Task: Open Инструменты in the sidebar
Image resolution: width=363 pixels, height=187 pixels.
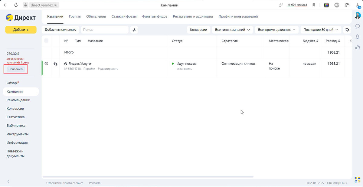Action: pos(18,134)
